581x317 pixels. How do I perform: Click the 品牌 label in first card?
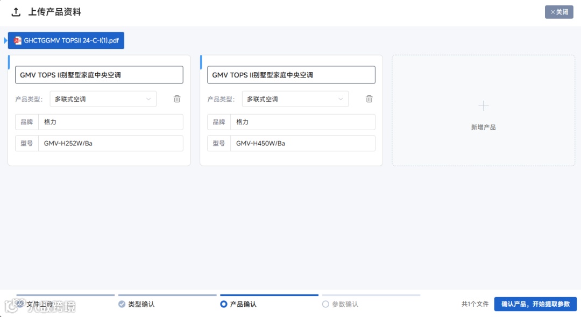tap(27, 122)
